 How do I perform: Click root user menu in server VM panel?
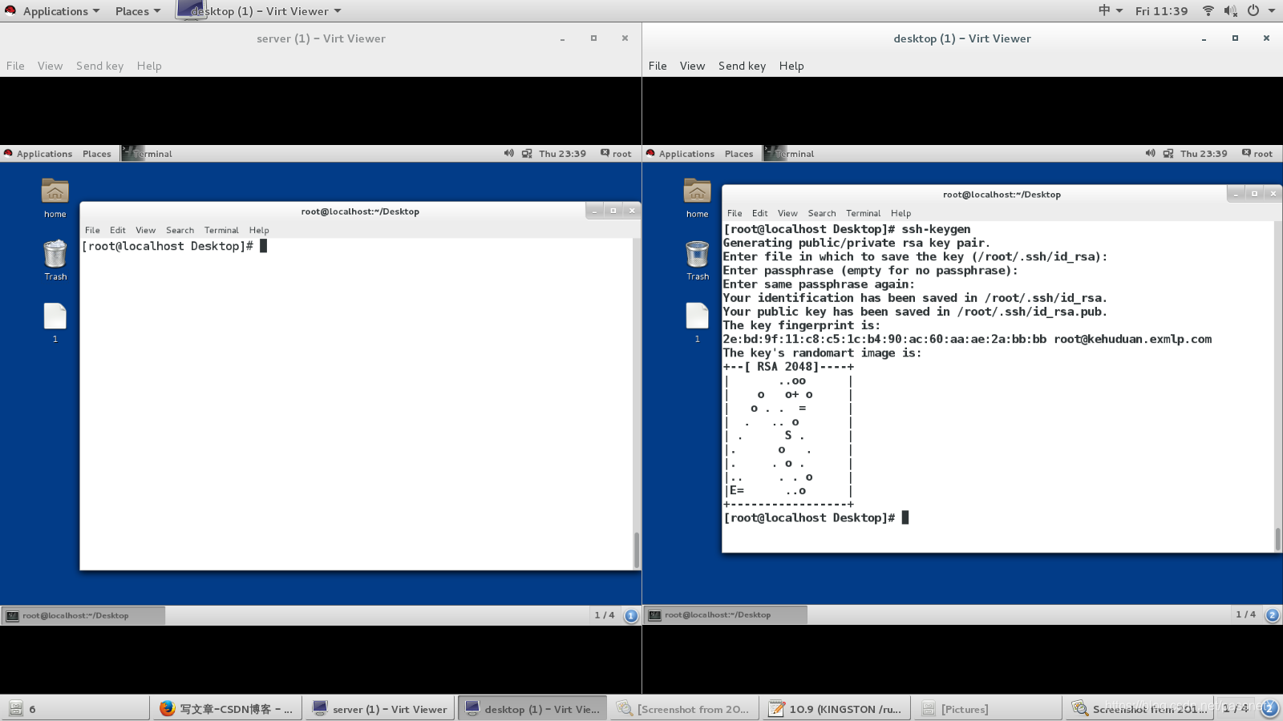click(616, 153)
